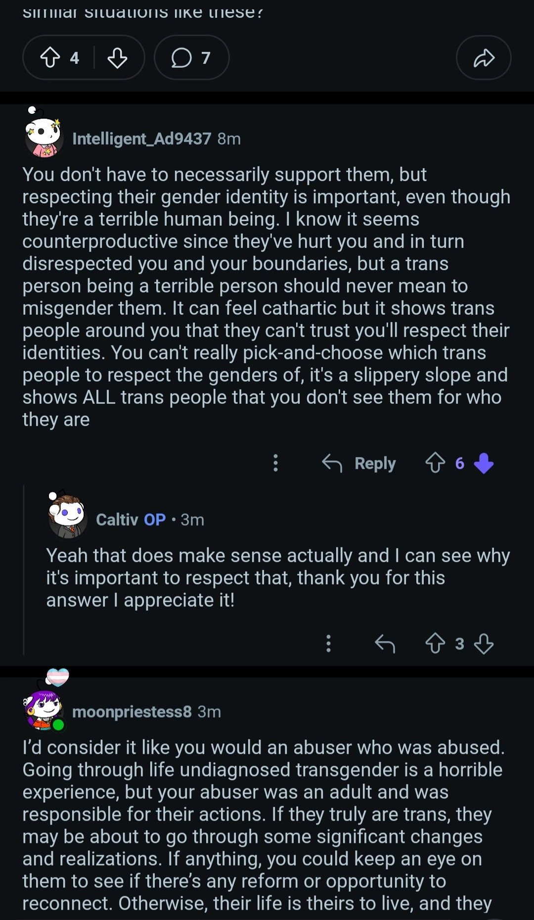Screen dimensions: 534x920
Task: Collapse Caltiv's reply thread line
Action: [x=24, y=569]
